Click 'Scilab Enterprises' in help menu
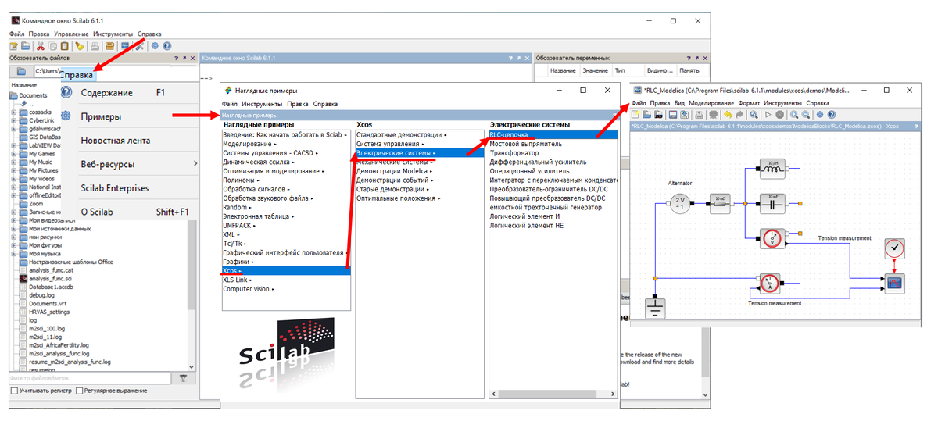The height and width of the screenshot is (439, 938). (x=115, y=188)
